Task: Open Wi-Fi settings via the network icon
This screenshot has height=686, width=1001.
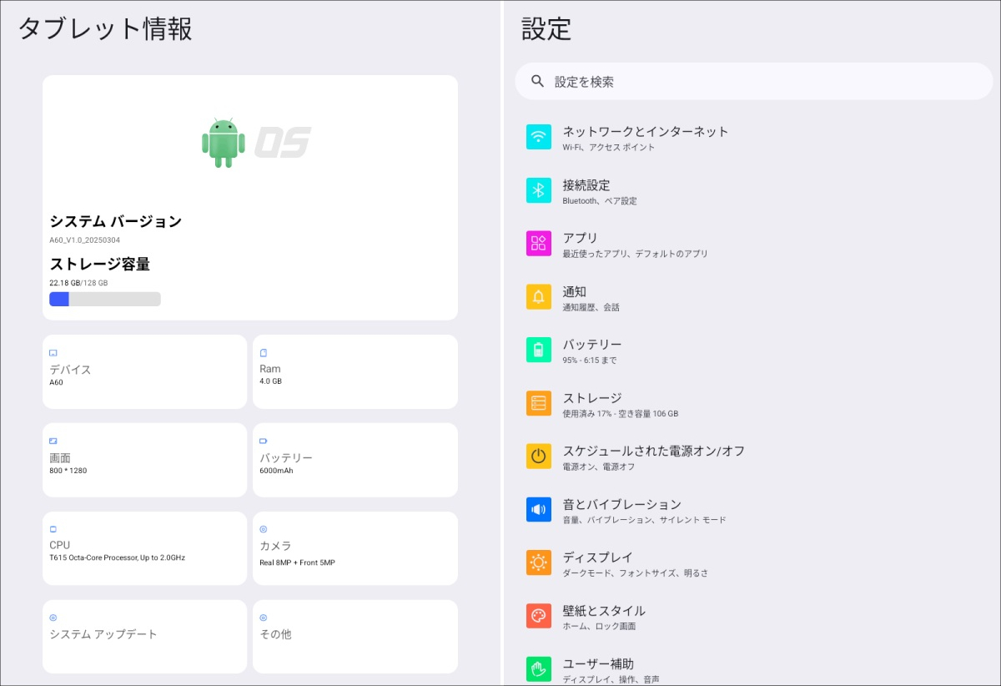Action: point(538,136)
